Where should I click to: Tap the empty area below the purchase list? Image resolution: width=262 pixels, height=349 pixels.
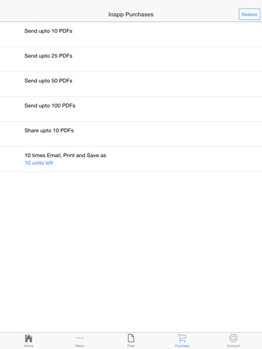point(131,252)
